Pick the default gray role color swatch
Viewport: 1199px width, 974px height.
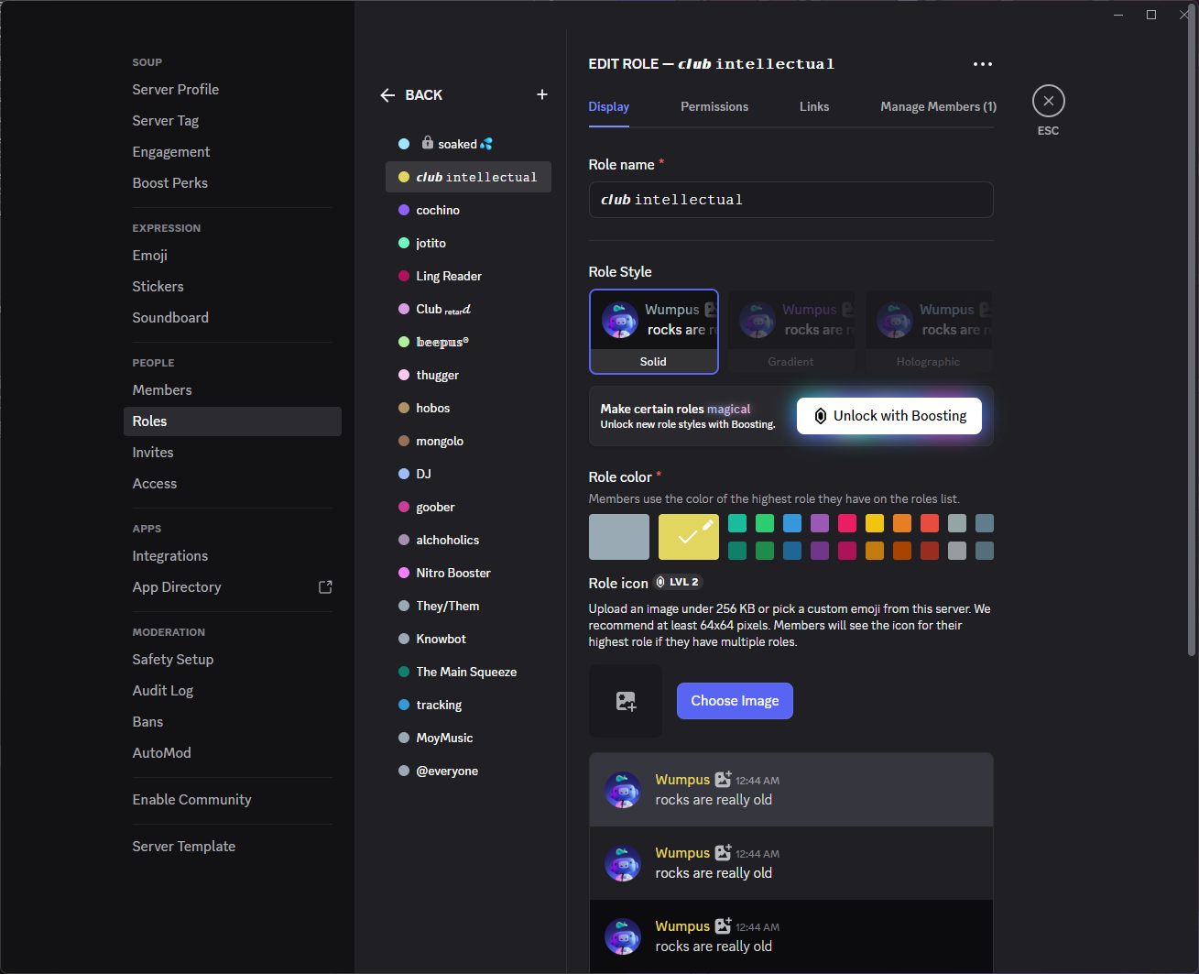pos(618,537)
